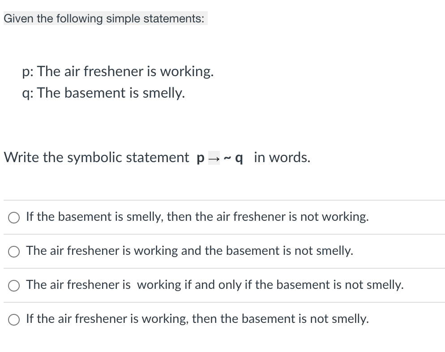
Task: Click statement p definition text
Action: pos(118,71)
